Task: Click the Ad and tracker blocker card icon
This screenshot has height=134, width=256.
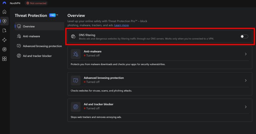Action: [x=76, y=107]
